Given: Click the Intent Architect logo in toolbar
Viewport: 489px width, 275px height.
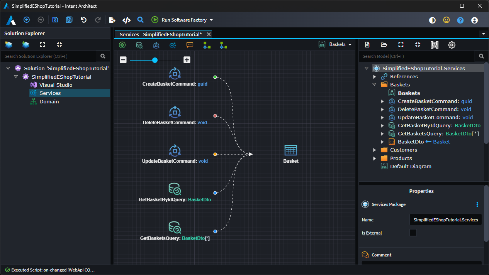Looking at the screenshot, I should (x=11, y=20).
